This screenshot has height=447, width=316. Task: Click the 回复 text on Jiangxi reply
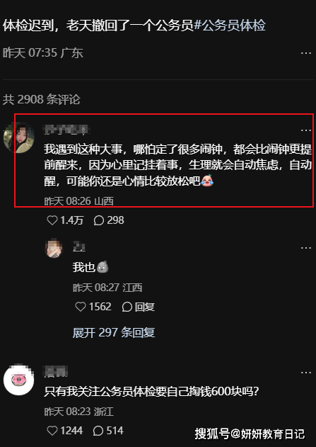[x=145, y=307]
